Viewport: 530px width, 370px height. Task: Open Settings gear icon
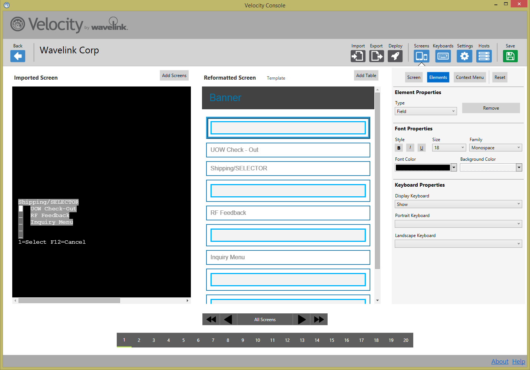click(464, 56)
